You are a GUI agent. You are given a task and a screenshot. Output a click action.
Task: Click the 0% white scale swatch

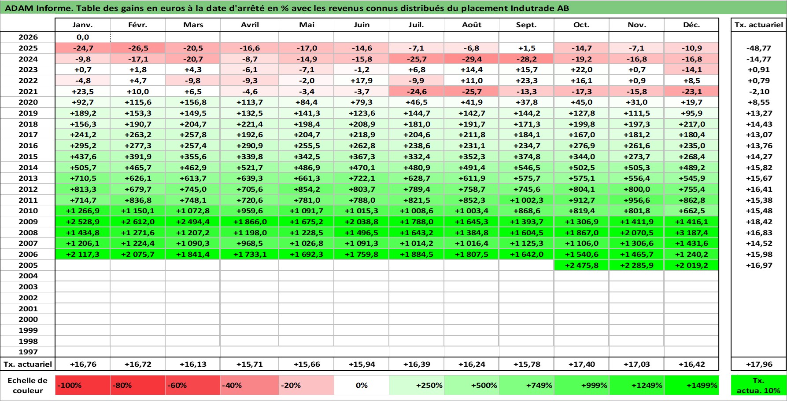click(362, 385)
